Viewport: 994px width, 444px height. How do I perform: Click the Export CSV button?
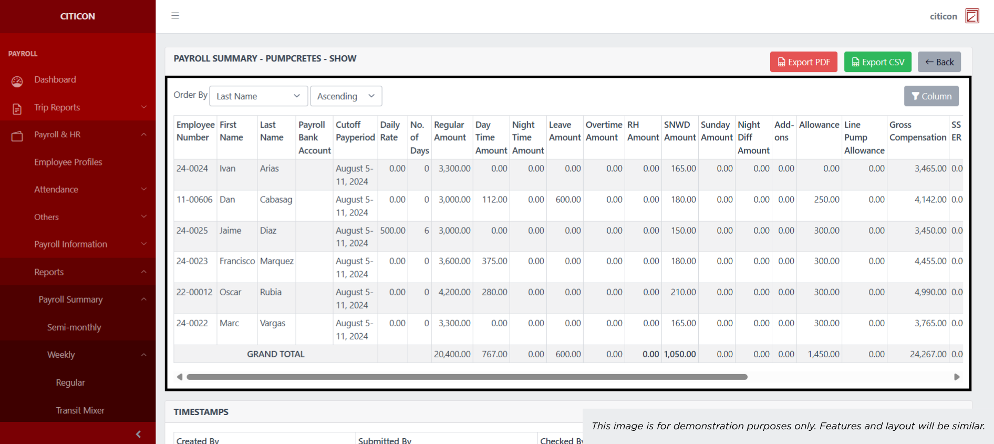point(877,62)
